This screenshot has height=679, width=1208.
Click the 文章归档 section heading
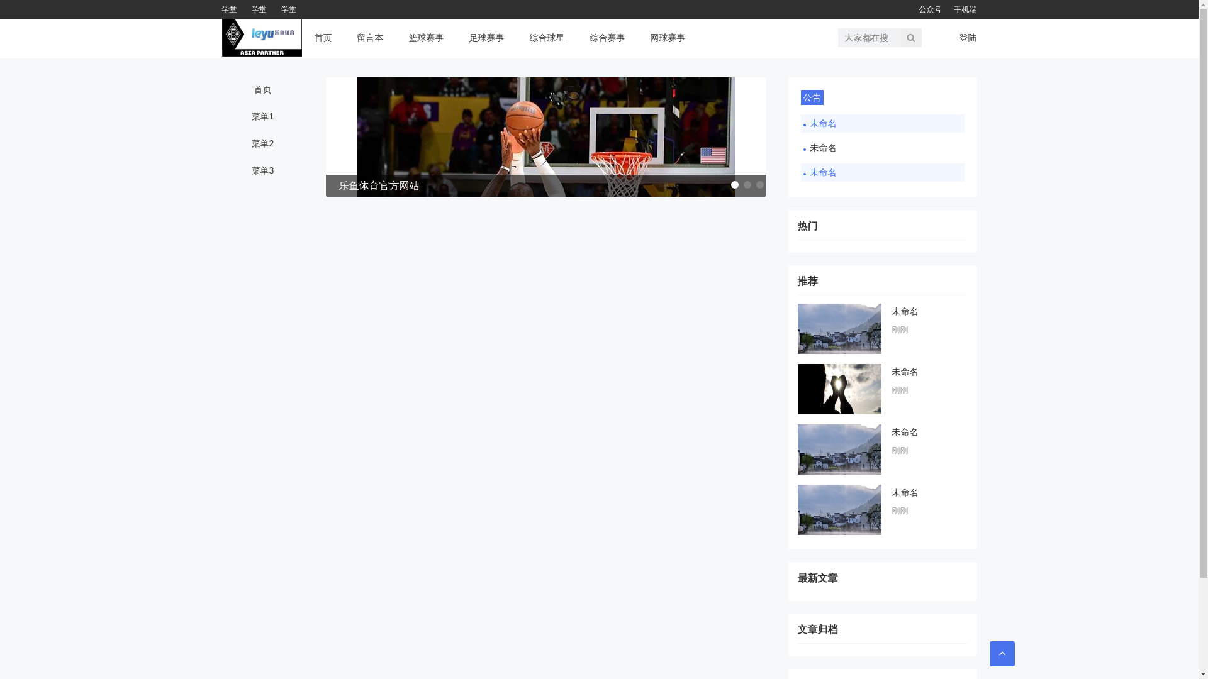[x=818, y=630]
